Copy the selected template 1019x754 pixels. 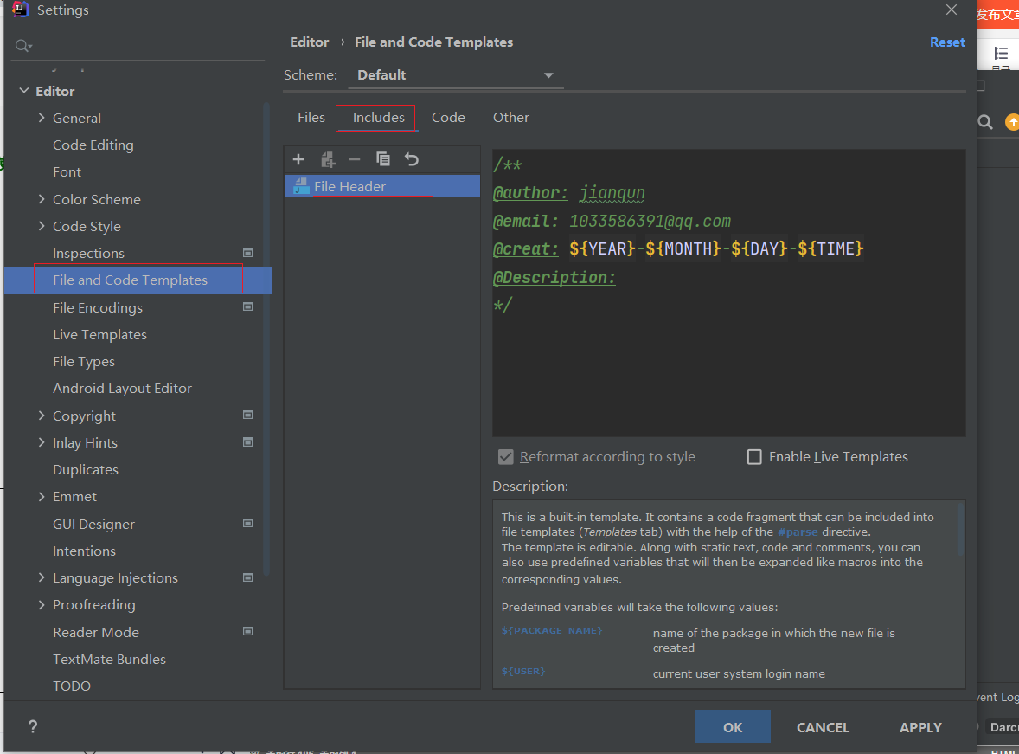383,159
